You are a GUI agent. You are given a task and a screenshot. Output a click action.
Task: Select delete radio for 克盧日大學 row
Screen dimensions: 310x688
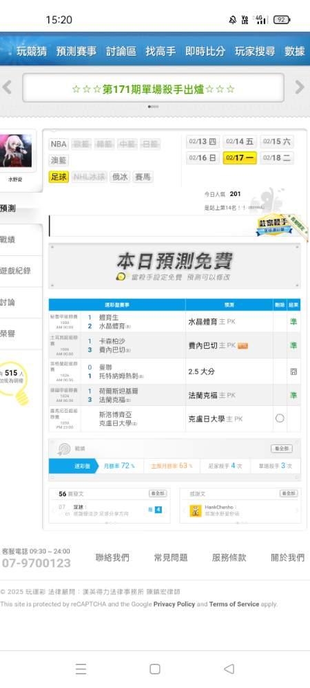click(x=280, y=418)
